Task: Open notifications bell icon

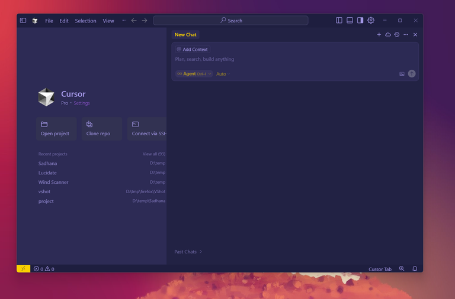Action: click(415, 269)
